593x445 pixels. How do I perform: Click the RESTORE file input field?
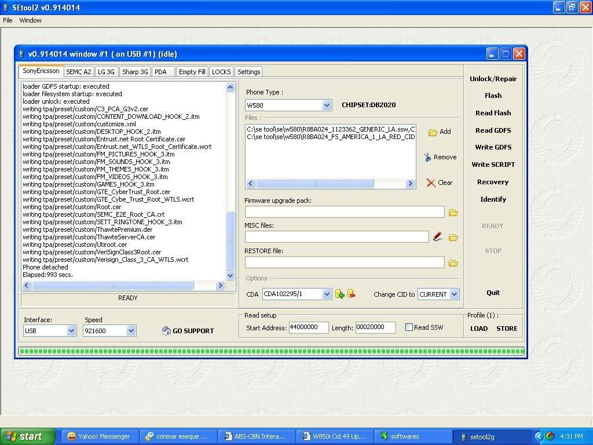tap(345, 262)
